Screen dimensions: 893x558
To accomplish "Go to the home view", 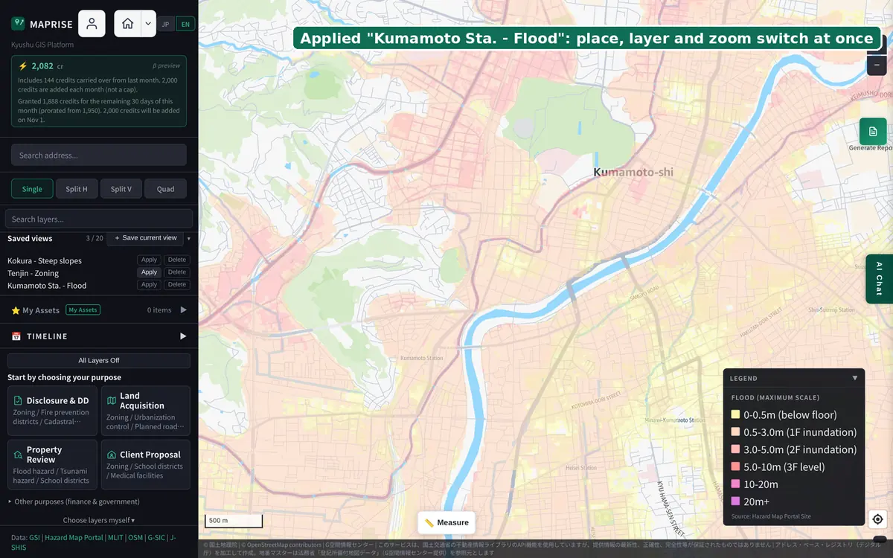I will click(x=127, y=24).
